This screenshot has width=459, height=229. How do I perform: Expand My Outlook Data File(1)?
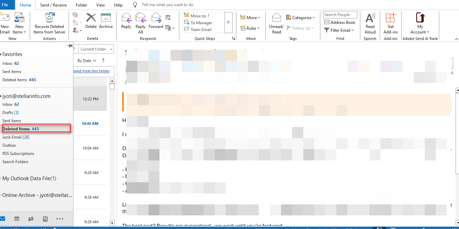point(1,178)
